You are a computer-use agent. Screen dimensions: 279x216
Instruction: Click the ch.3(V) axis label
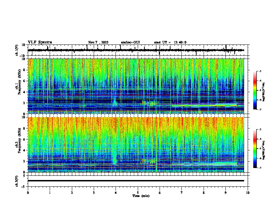[x=17, y=181]
